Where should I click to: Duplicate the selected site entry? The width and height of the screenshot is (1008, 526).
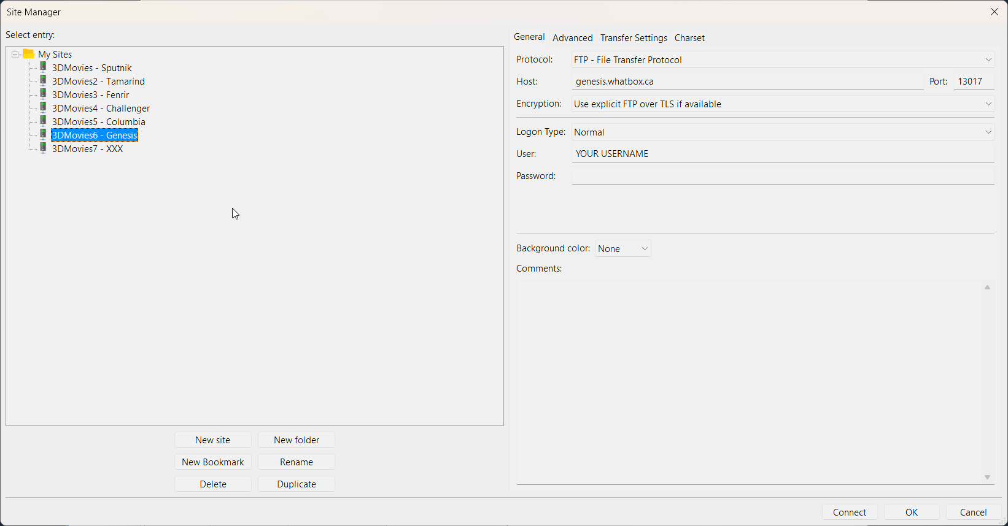(297, 484)
